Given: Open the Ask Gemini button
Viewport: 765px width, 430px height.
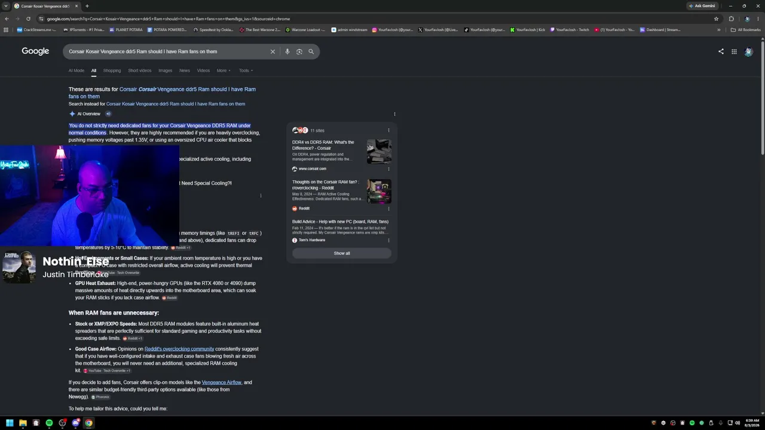Looking at the screenshot, I should coord(702,6).
